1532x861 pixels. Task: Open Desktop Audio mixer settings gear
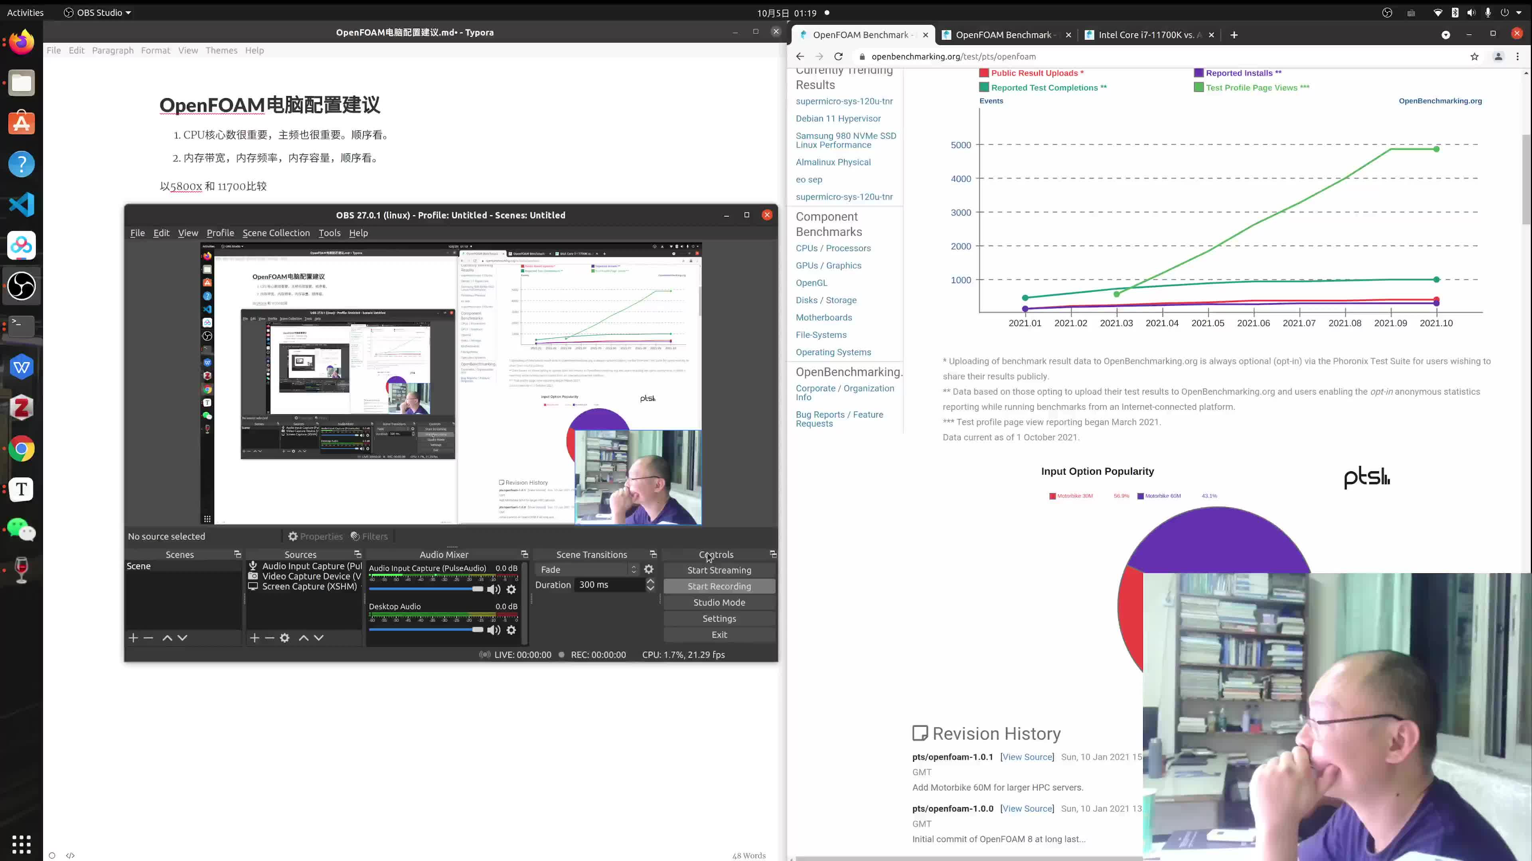point(511,630)
